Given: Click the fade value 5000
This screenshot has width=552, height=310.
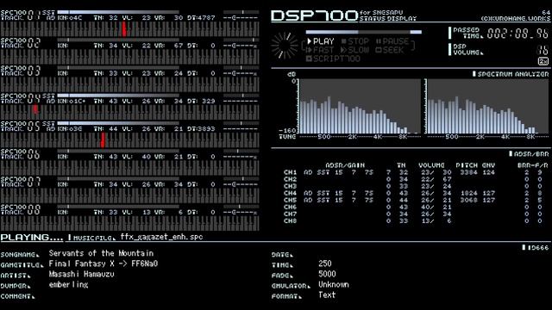Looking at the screenshot, I should pos(327,274).
